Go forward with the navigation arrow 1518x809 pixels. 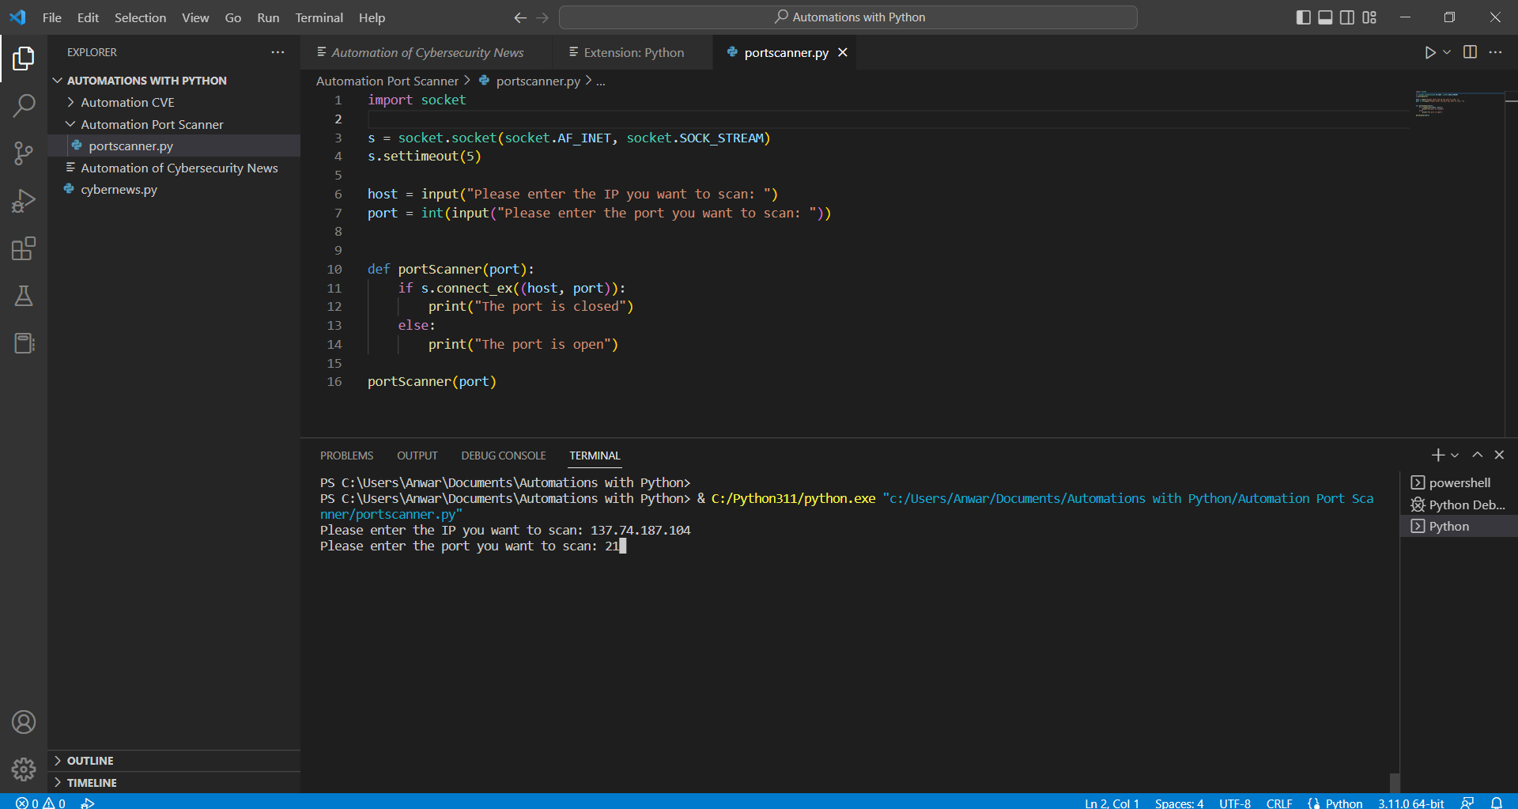coord(542,17)
